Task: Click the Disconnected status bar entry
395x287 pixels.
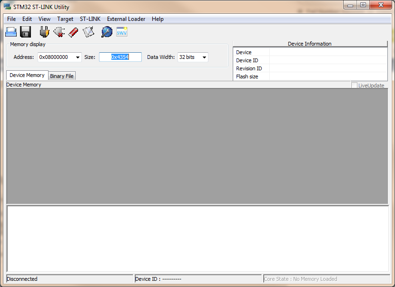Action: point(69,279)
